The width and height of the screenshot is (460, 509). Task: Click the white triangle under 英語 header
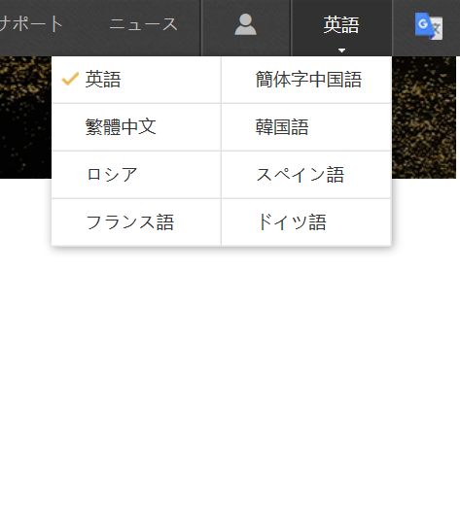point(341,51)
